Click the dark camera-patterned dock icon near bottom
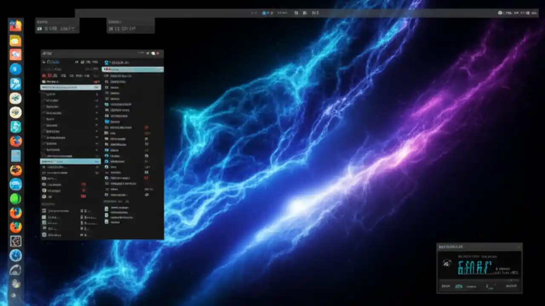This screenshot has width=545, height=306. [16, 241]
